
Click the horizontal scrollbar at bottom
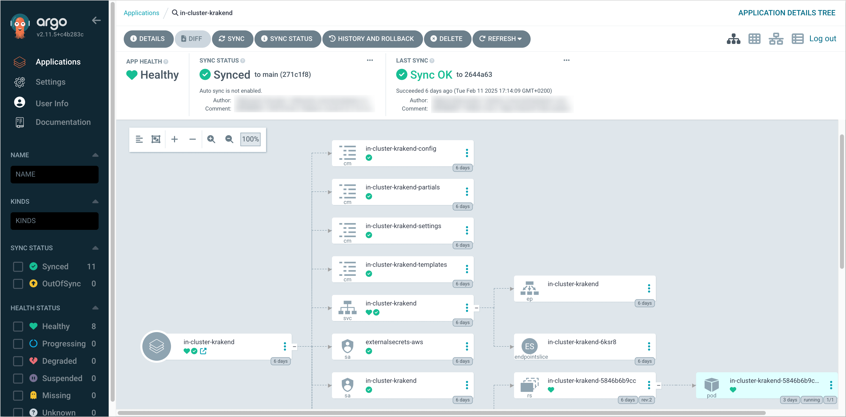[441, 413]
